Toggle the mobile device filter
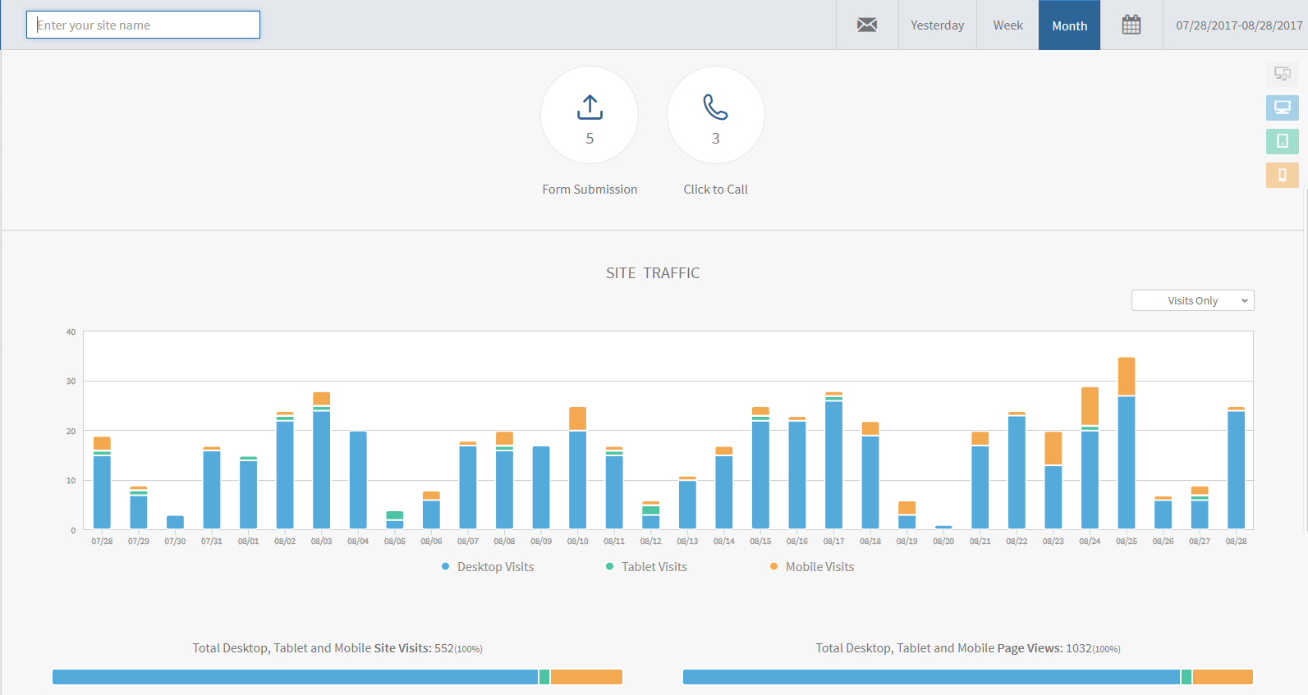1308x695 pixels. pyautogui.click(x=1283, y=175)
